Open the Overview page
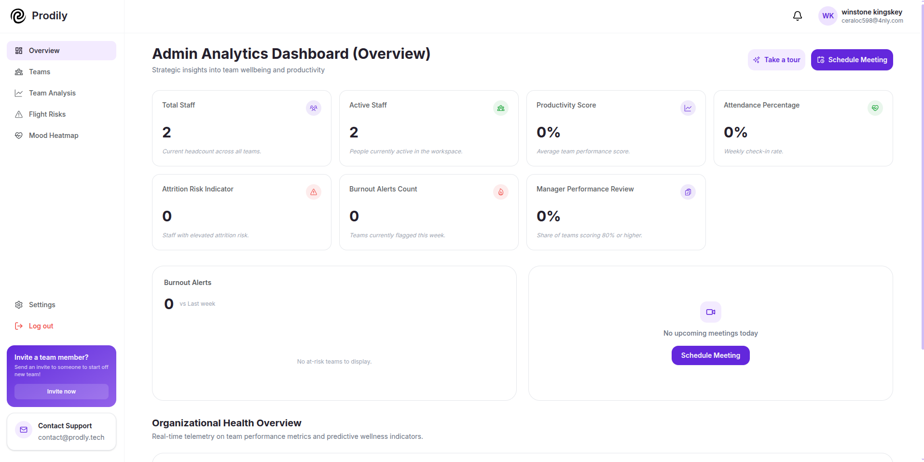 pyautogui.click(x=61, y=51)
